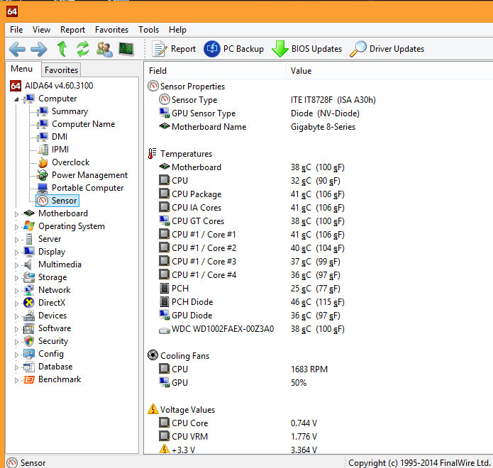Click the AIDA64 title bar logo
This screenshot has width=493, height=468.
[x=12, y=11]
